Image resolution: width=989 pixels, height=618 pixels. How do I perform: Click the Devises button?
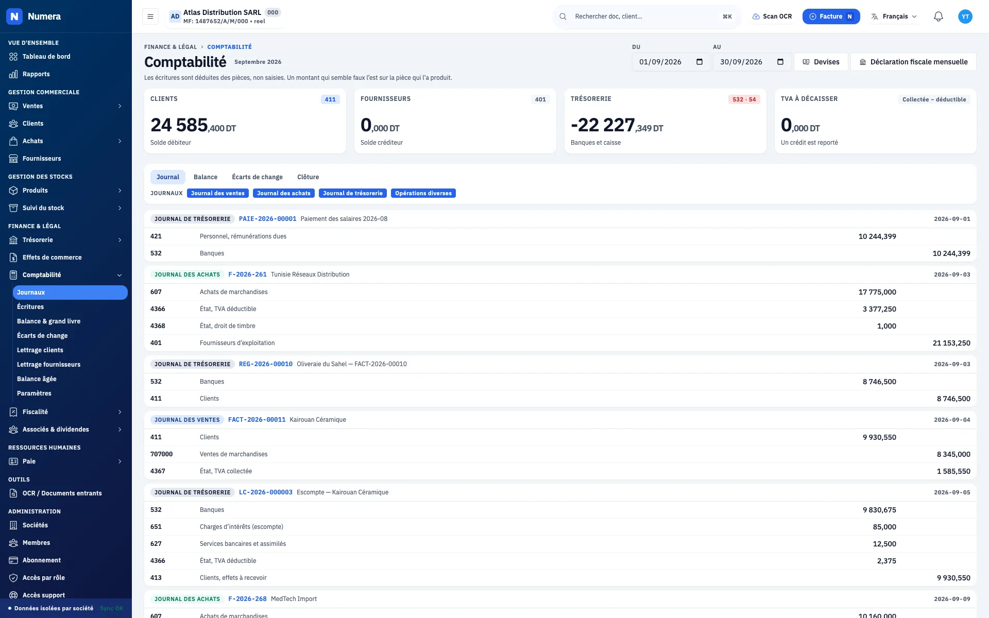point(821,62)
